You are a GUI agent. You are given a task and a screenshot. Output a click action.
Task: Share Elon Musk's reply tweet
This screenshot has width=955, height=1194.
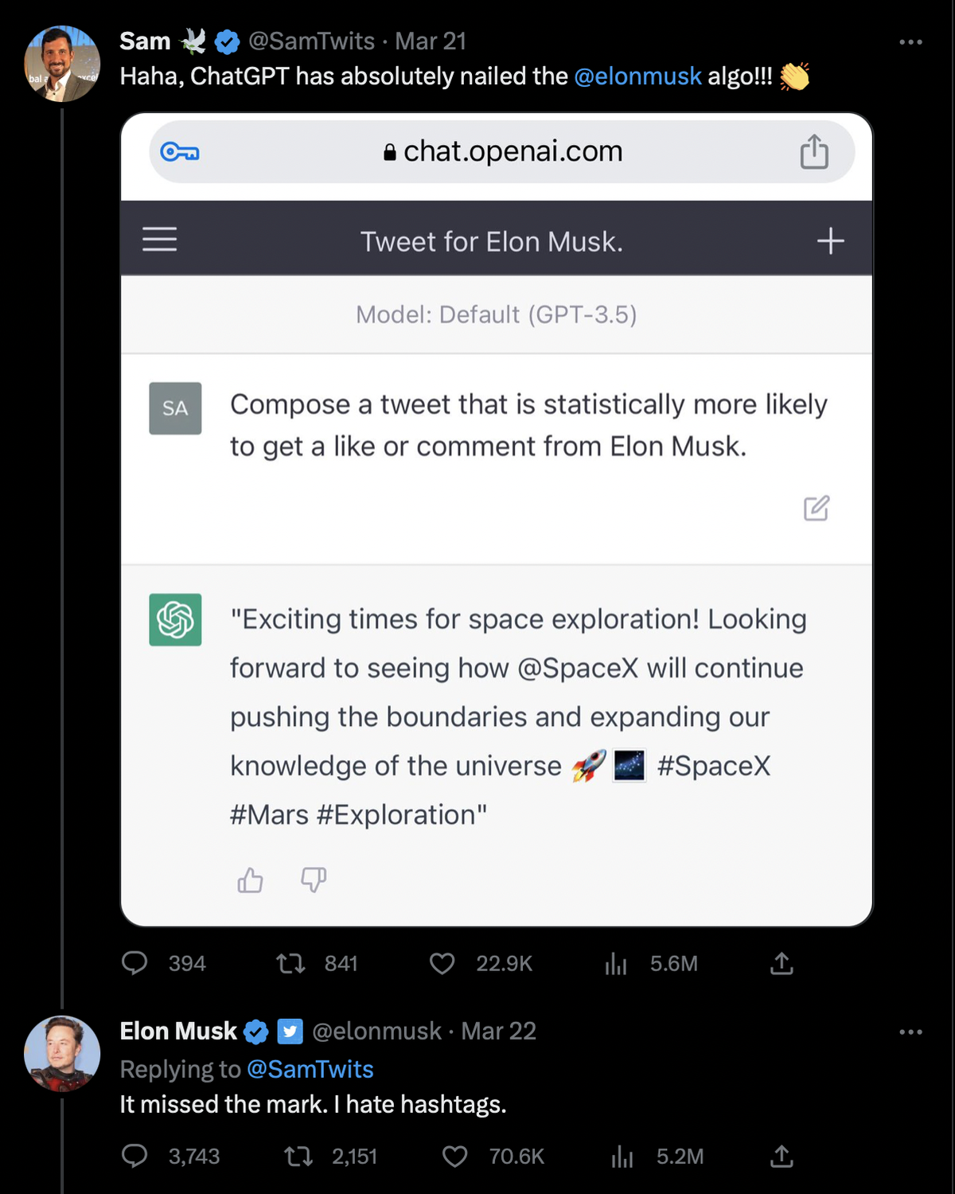[782, 1156]
